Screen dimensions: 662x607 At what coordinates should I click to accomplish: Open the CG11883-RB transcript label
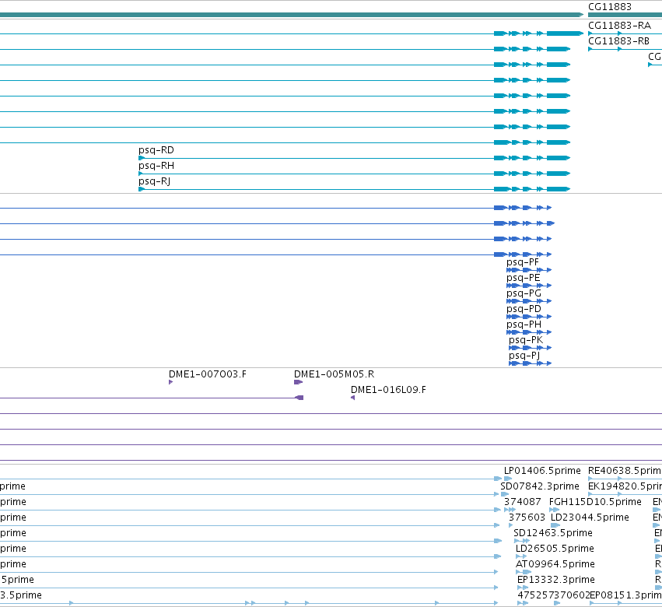pos(618,41)
